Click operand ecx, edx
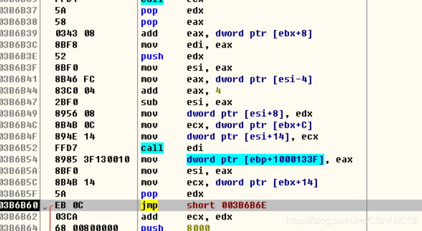Image resolution: width=422 pixels, height=231 pixels. [x=209, y=217]
